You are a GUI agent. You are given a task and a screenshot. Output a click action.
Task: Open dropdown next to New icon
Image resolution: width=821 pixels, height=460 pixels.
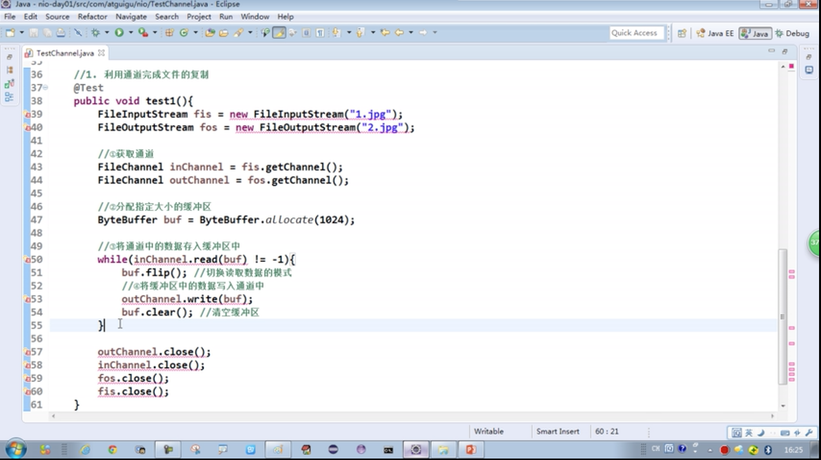point(22,32)
